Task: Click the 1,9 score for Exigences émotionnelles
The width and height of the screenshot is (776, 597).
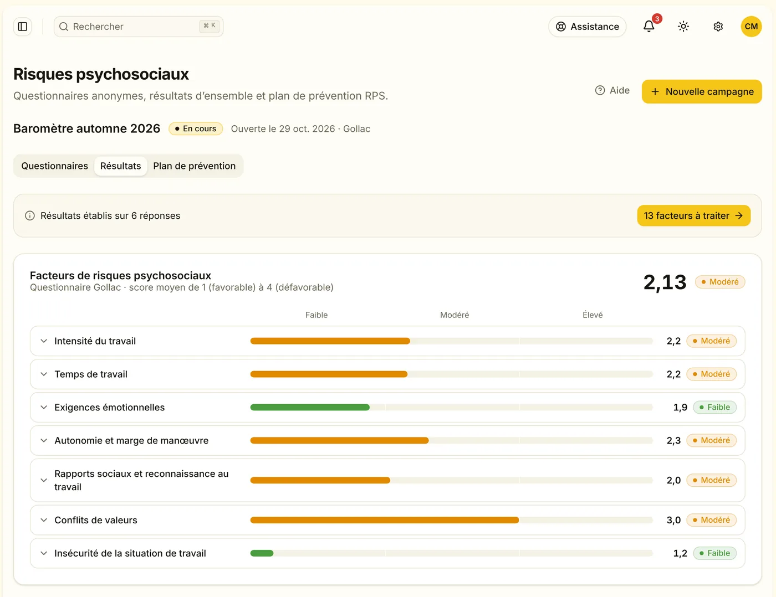Action: [680, 408]
